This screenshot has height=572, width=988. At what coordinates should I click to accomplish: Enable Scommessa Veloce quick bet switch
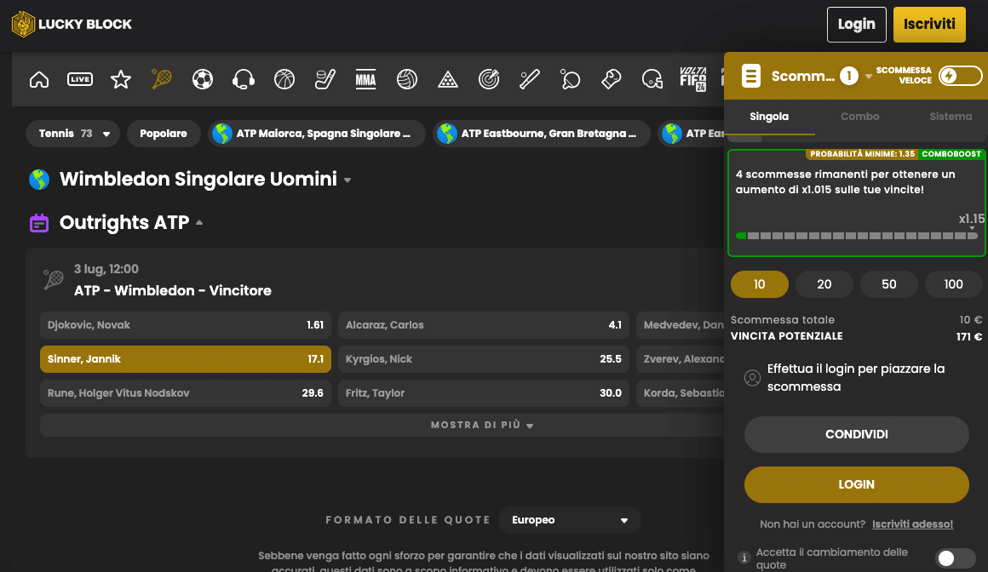[960, 77]
